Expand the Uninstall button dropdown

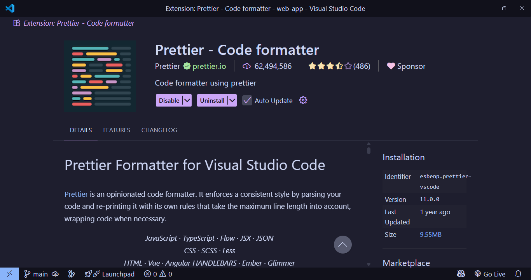click(x=232, y=100)
